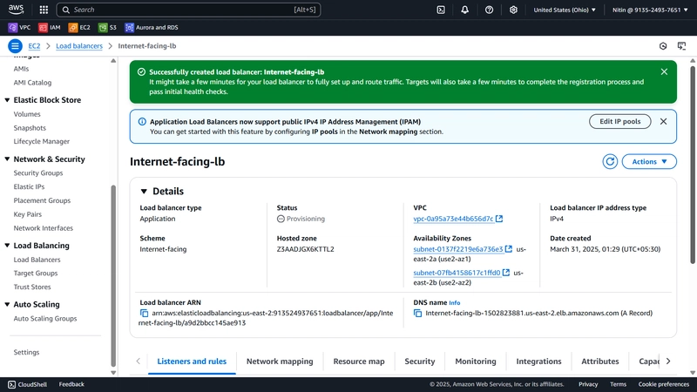Collapse the Details section
The image size is (697, 392).
click(x=144, y=191)
